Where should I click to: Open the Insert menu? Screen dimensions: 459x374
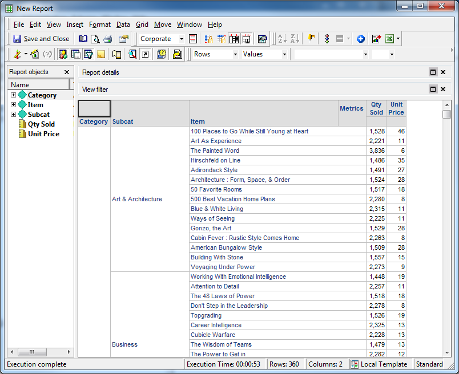pyautogui.click(x=75, y=25)
